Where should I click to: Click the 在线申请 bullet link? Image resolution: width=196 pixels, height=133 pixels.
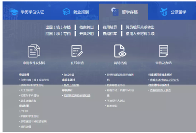click(x=69, y=75)
